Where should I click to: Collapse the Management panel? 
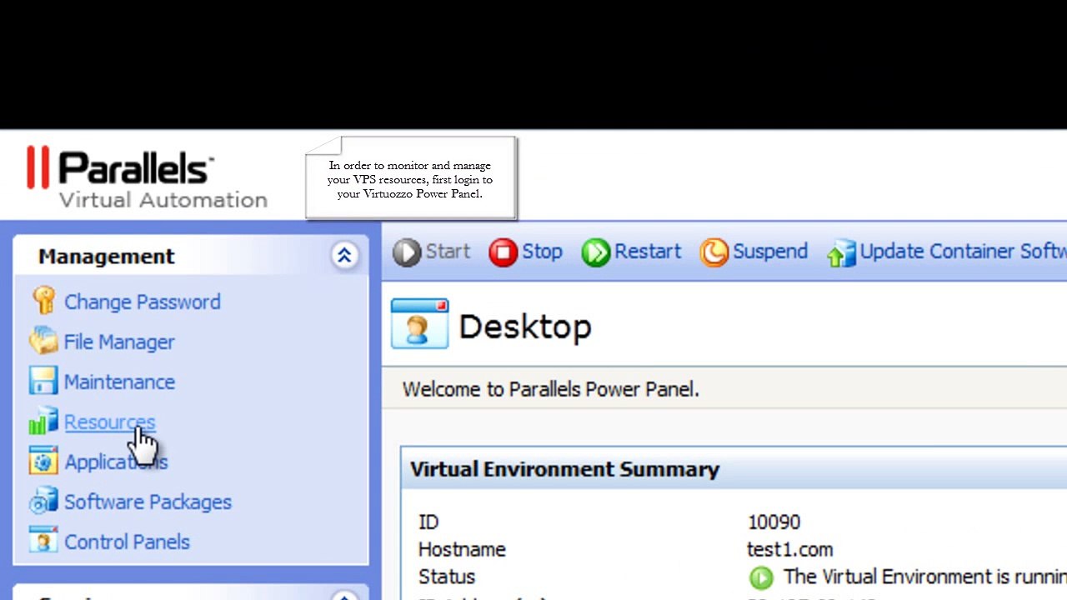click(x=344, y=255)
